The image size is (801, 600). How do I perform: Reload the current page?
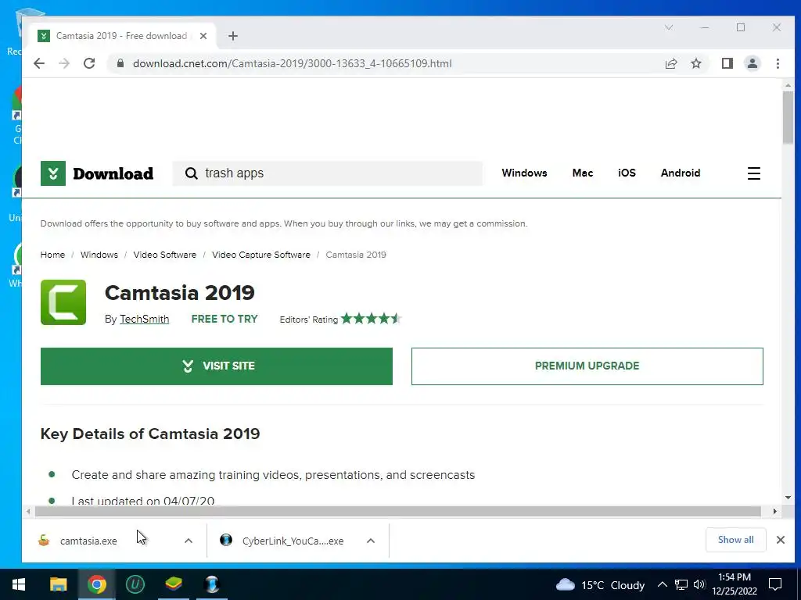coord(89,63)
